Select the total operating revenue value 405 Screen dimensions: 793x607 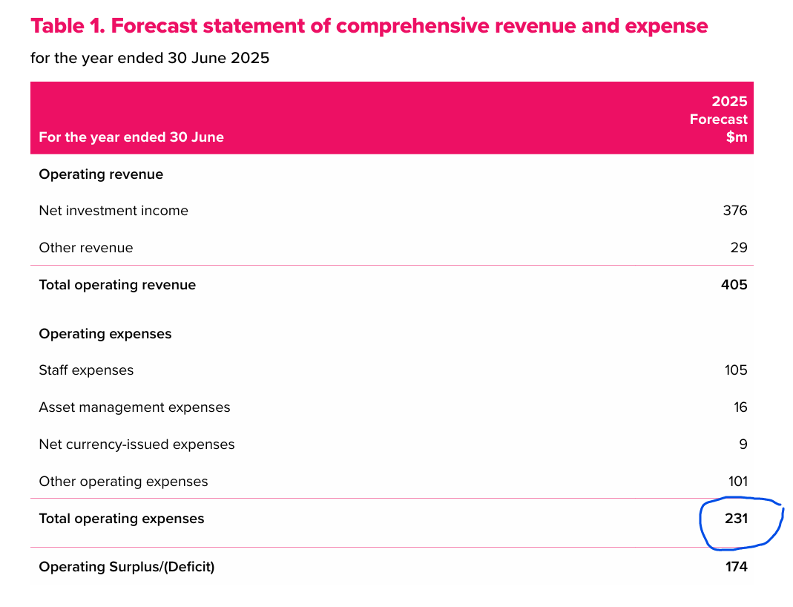pos(734,285)
